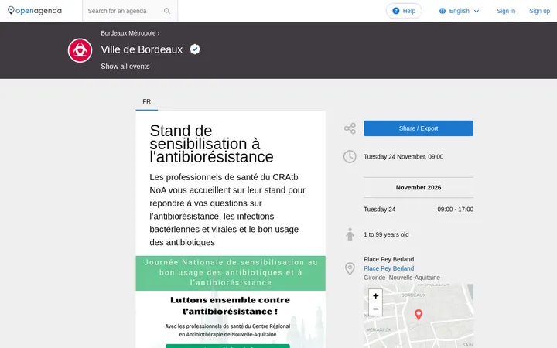Click Show all events

[125, 67]
